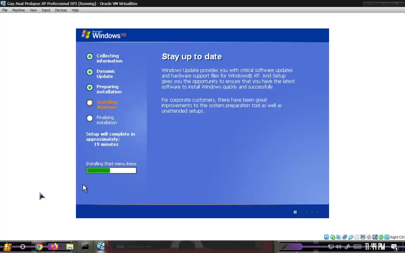Click the VirtualBox window title bar icon
The width and height of the screenshot is (405, 253).
pos(3,3)
